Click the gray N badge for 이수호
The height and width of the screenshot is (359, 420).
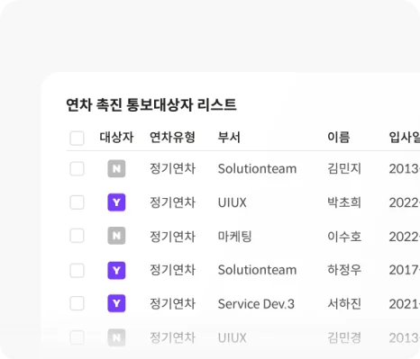click(x=116, y=236)
